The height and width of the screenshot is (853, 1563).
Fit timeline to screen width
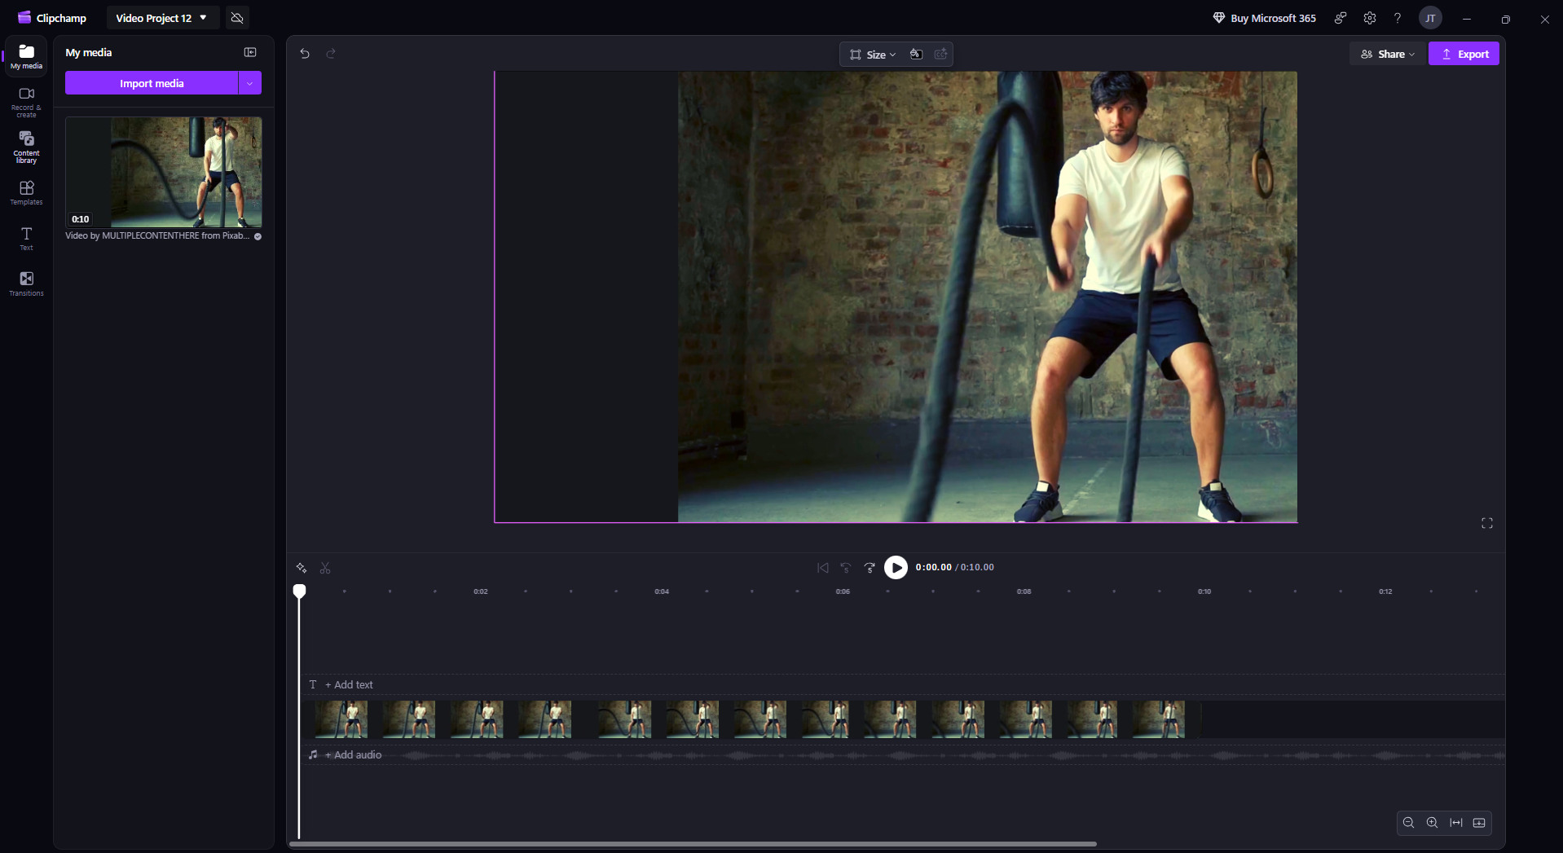point(1455,823)
